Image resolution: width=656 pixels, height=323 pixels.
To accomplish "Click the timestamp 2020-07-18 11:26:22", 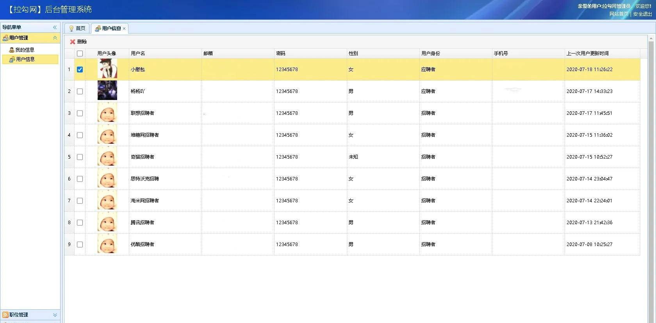I will tap(590, 70).
